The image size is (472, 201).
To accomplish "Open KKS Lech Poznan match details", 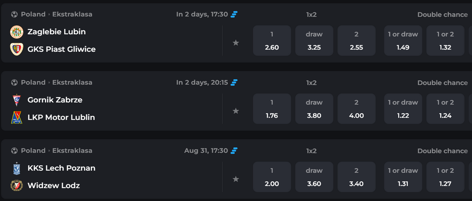I will (x=61, y=168).
